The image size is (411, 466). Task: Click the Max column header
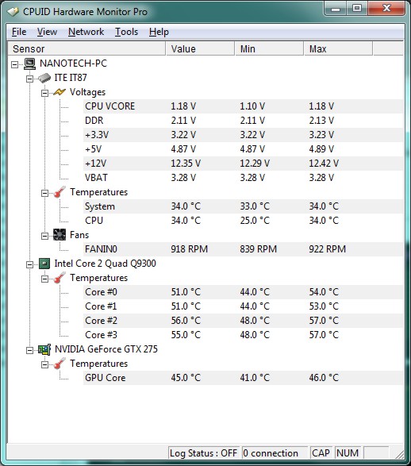pos(338,48)
